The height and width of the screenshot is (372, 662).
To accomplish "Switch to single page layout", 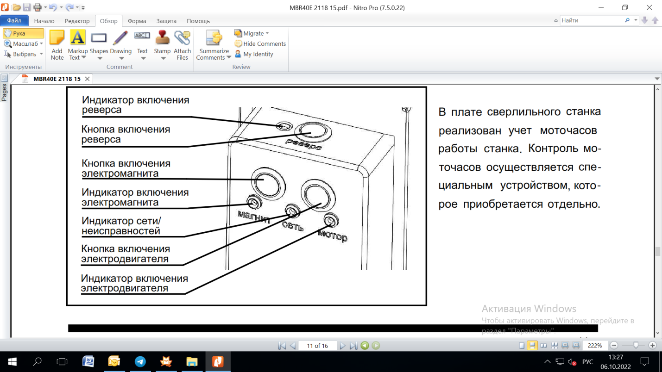I will point(522,346).
